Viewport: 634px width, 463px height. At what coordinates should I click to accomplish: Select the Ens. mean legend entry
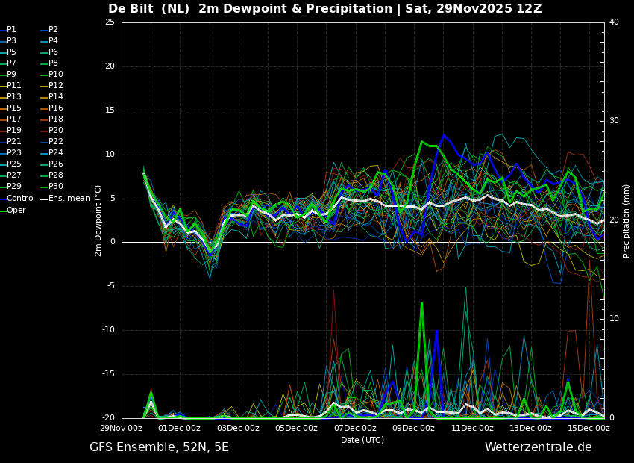(x=65, y=199)
